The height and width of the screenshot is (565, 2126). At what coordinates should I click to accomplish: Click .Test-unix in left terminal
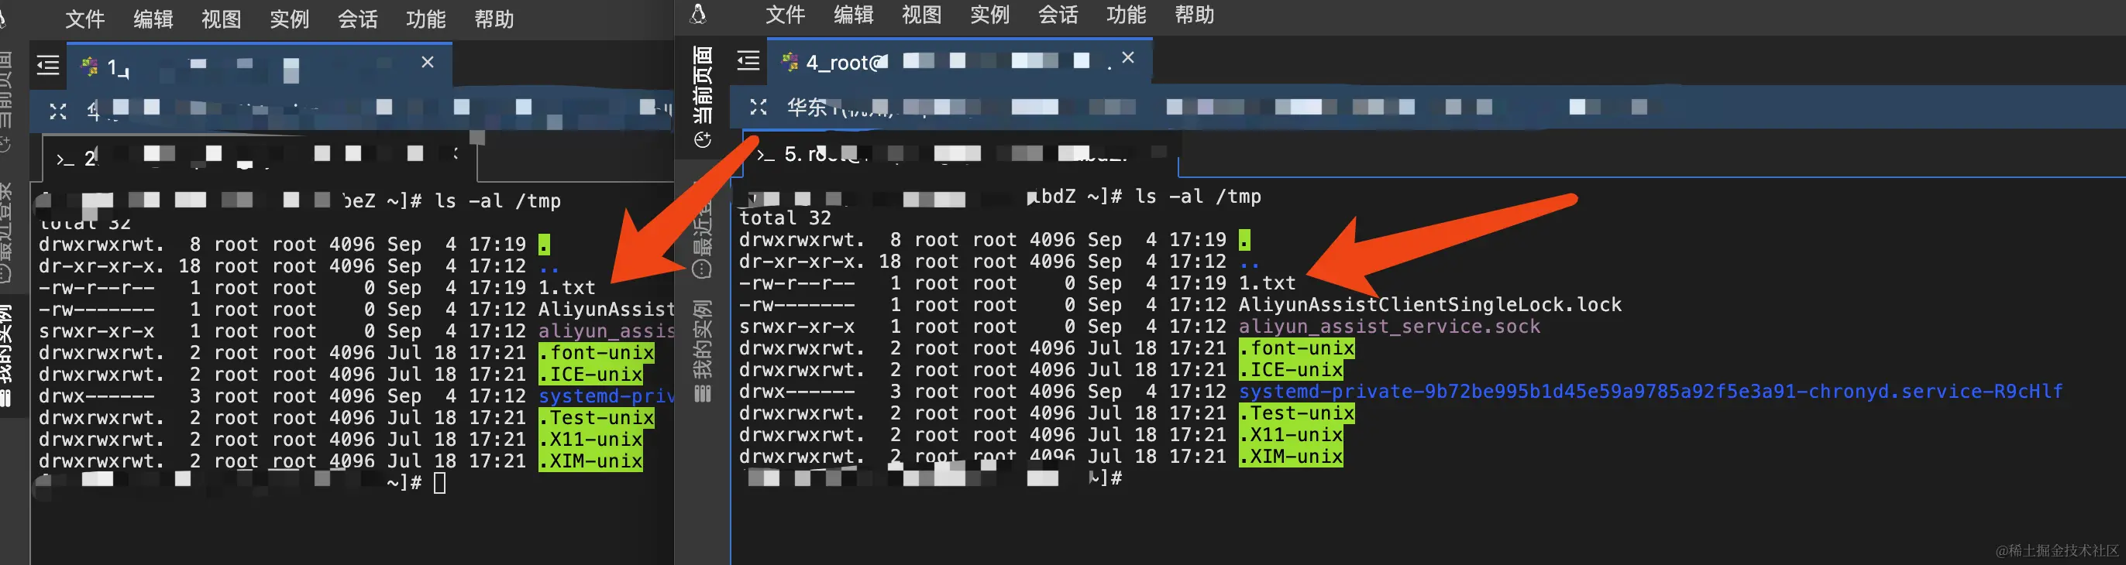pyautogui.click(x=597, y=418)
